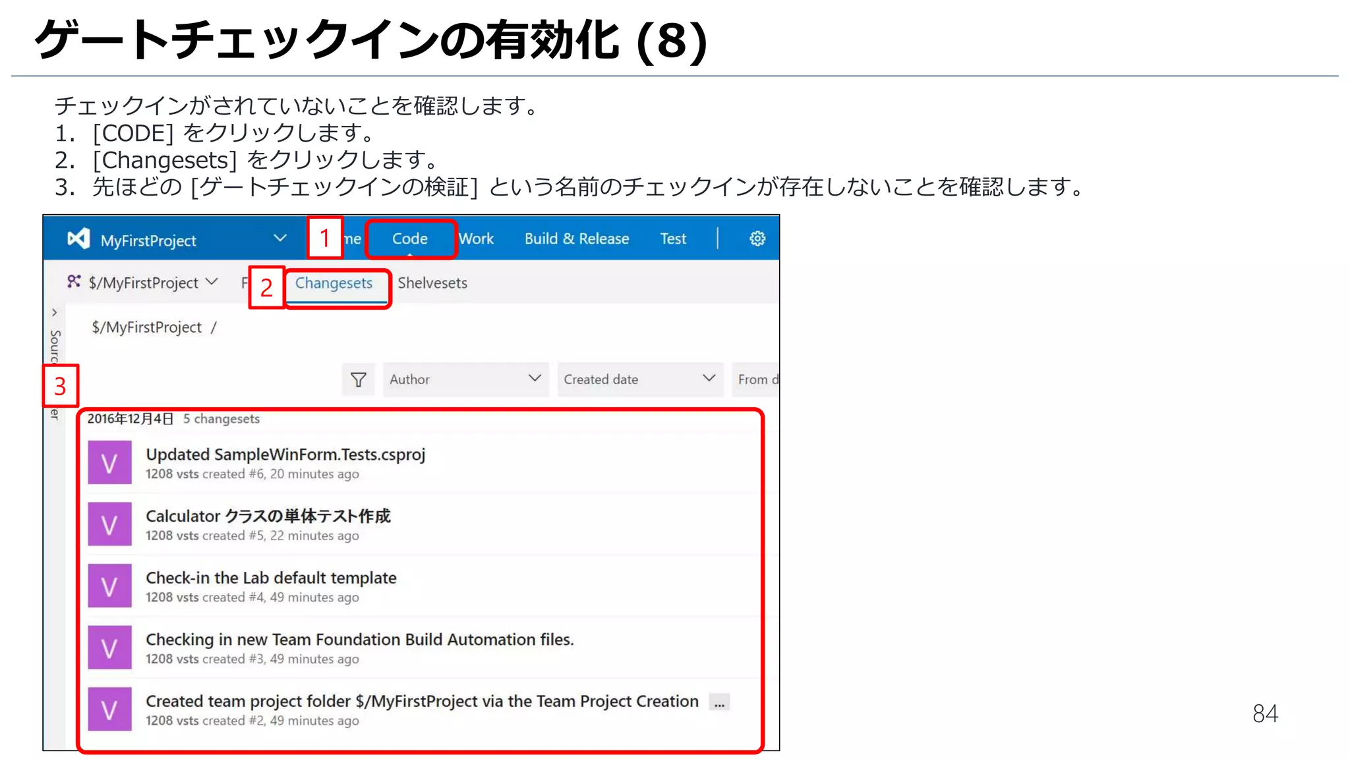Open changeset Created team project folder

[422, 701]
